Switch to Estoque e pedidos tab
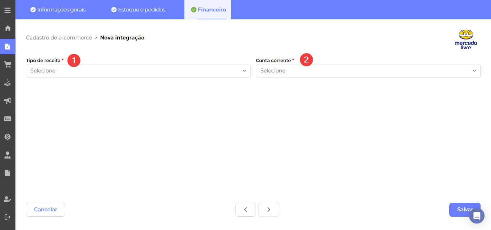This screenshot has width=491, height=230. [138, 10]
